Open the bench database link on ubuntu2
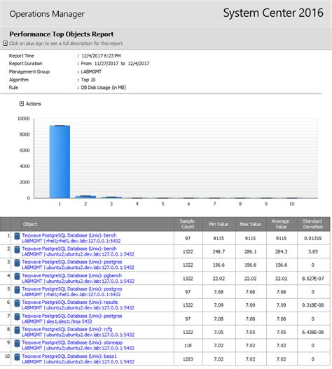 click(x=78, y=251)
